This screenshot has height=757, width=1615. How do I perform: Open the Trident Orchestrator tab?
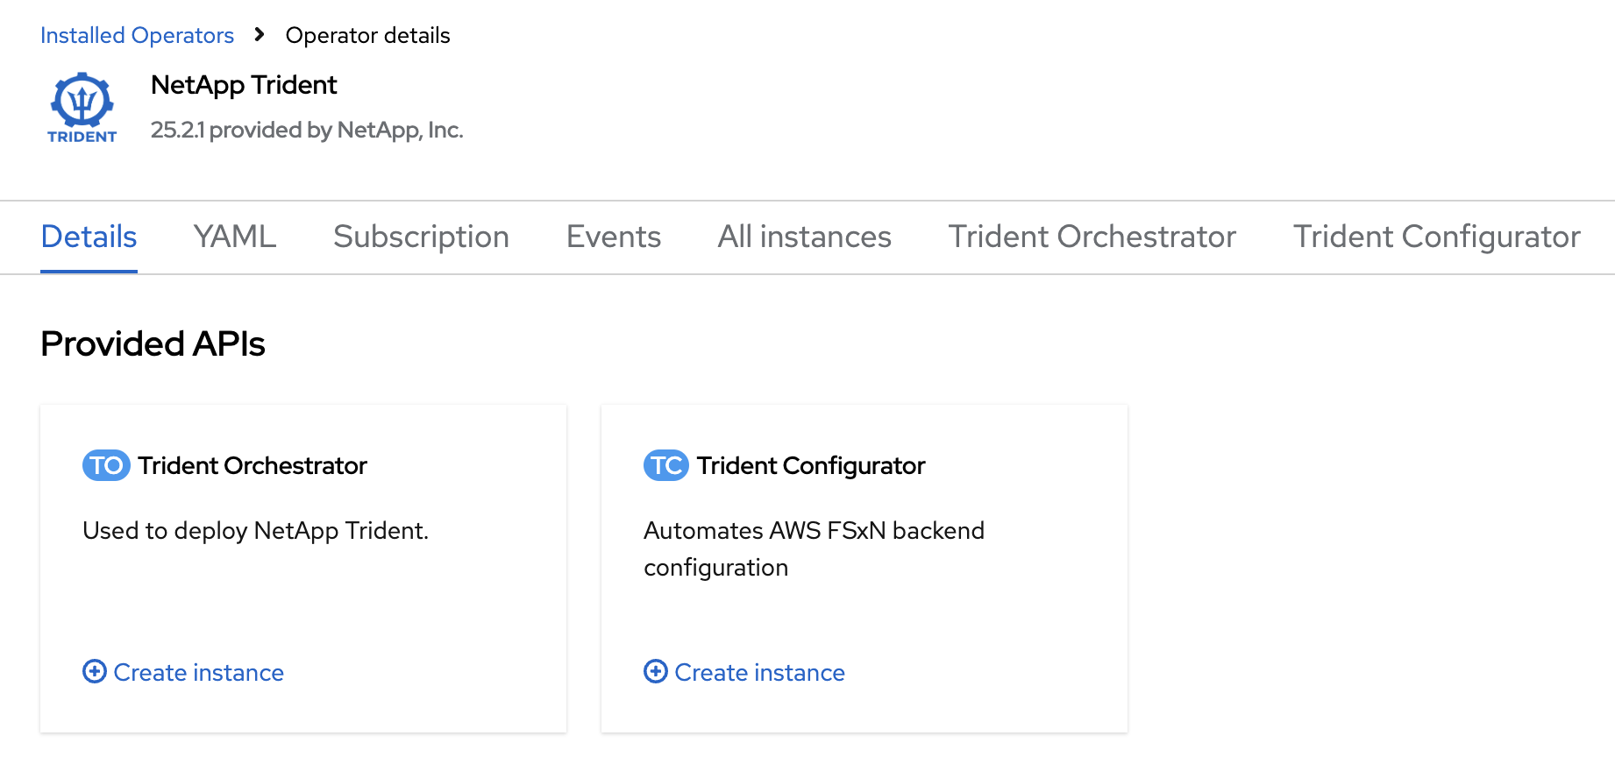point(1092,237)
